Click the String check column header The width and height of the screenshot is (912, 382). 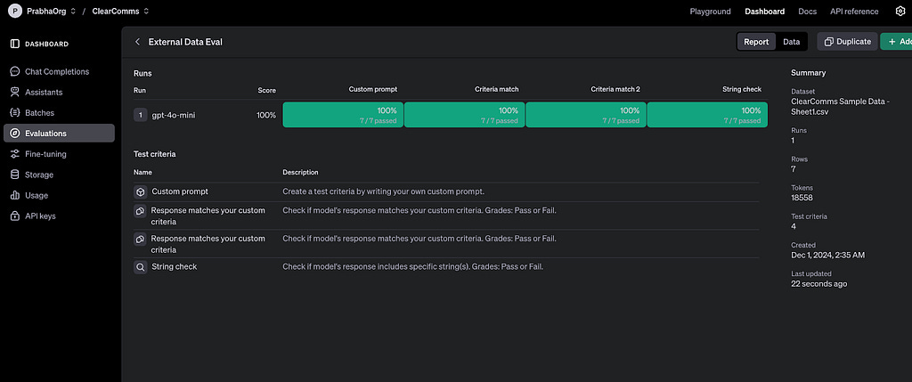(x=742, y=89)
